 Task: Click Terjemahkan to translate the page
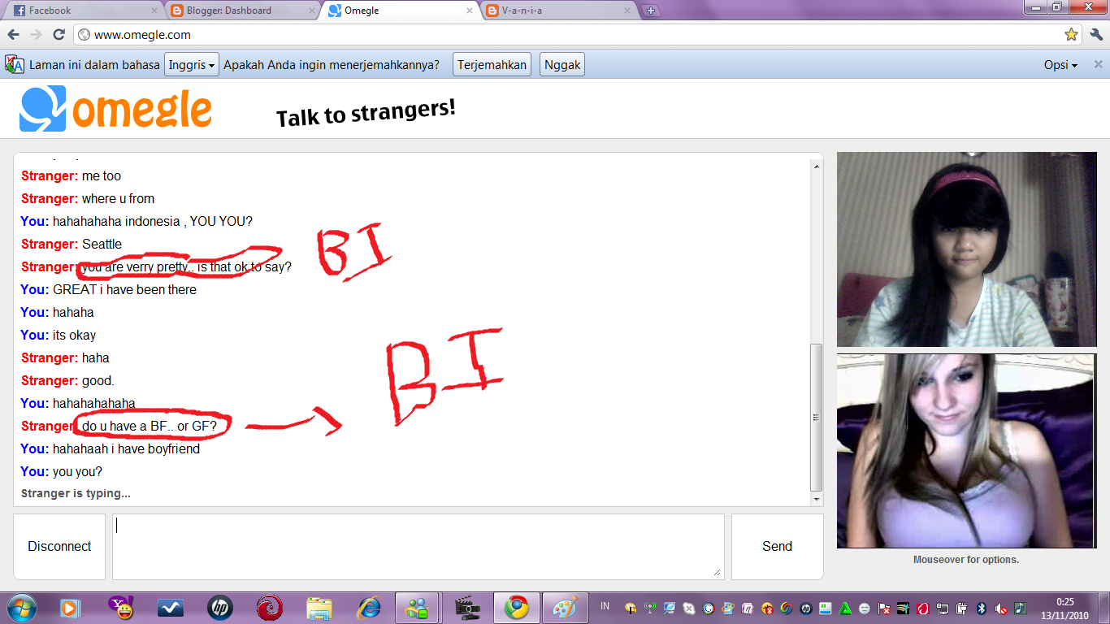click(491, 64)
